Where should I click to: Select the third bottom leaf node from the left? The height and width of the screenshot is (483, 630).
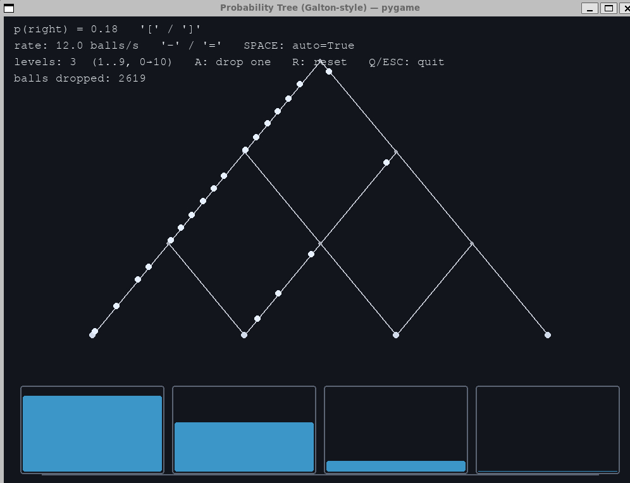pos(396,335)
